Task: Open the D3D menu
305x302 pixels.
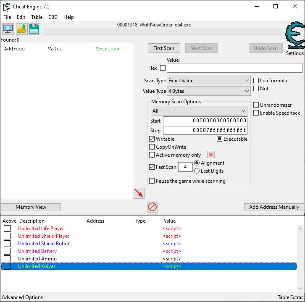Action: click(x=53, y=17)
